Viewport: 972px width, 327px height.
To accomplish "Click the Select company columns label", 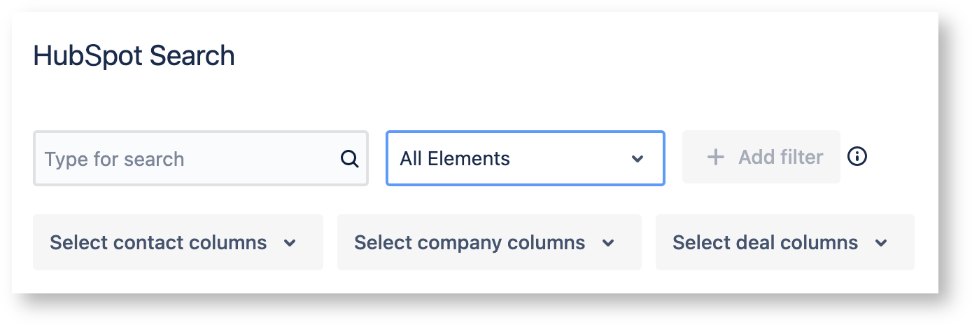I will point(470,242).
